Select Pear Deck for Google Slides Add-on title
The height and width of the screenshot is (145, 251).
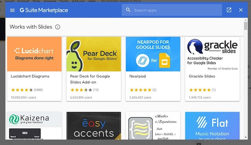[90, 79]
